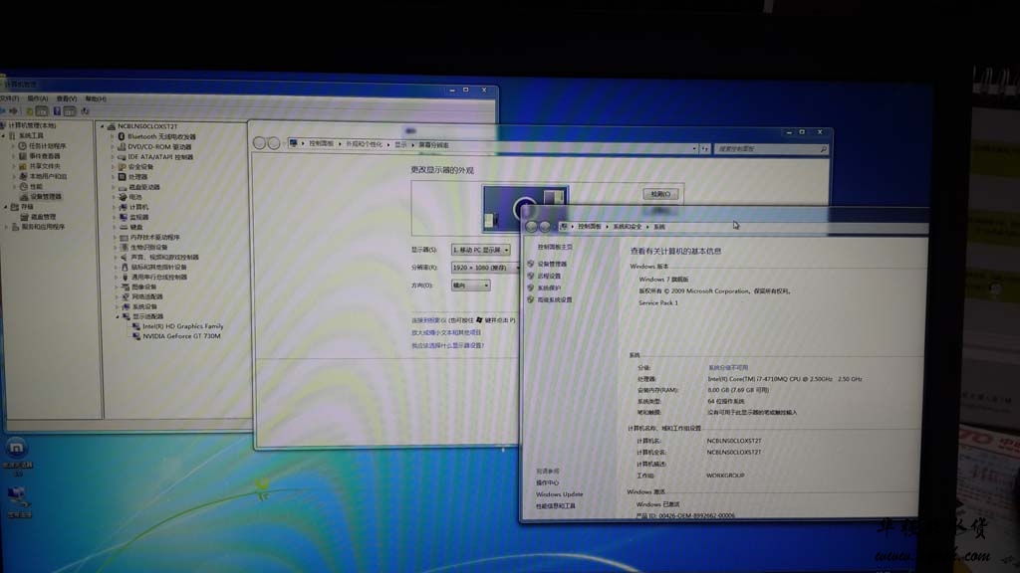Click the search box in Screen Resolution window

772,149
